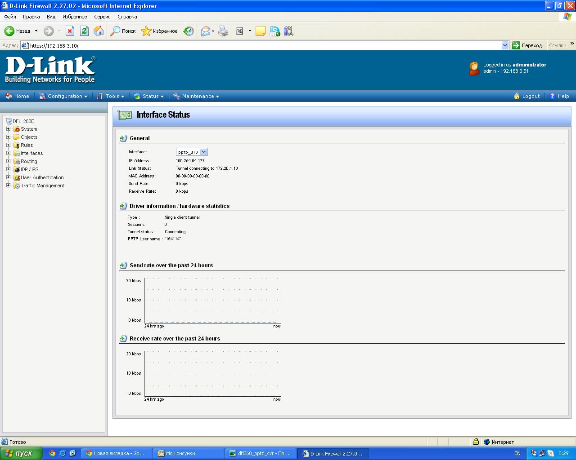
Task: Open the Файл menu
Action: point(10,17)
